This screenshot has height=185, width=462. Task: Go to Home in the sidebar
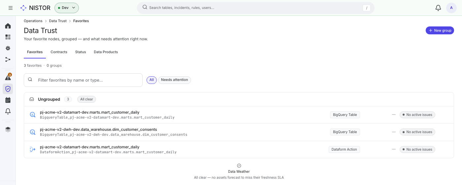click(8, 26)
